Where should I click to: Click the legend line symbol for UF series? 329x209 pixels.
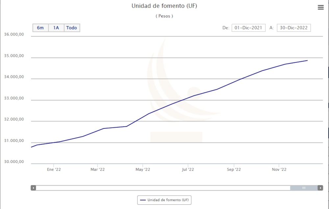(143, 200)
